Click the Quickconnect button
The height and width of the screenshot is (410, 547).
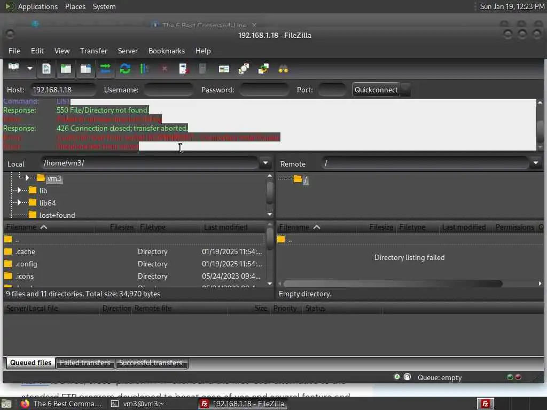[x=376, y=90]
